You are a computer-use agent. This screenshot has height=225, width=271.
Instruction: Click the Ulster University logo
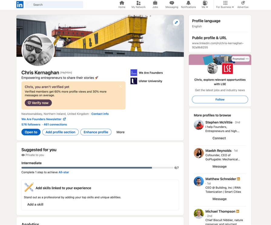134,81
